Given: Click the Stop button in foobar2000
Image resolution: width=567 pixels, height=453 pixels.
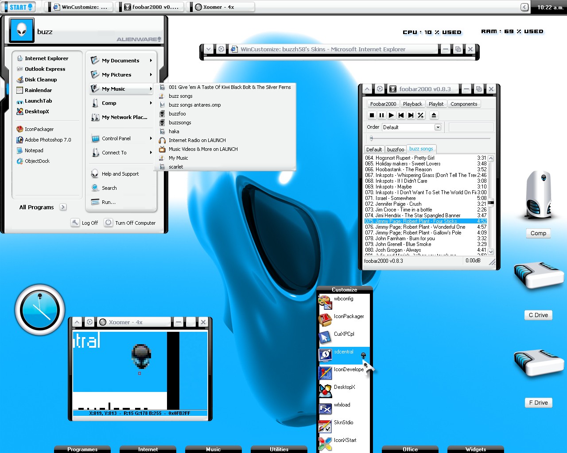Looking at the screenshot, I should click(372, 115).
